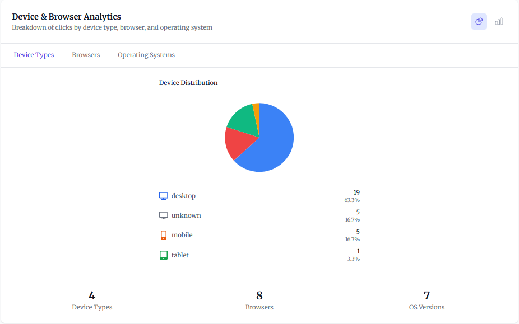Select the Device Types tab
This screenshot has width=519, height=324.
(x=34, y=55)
